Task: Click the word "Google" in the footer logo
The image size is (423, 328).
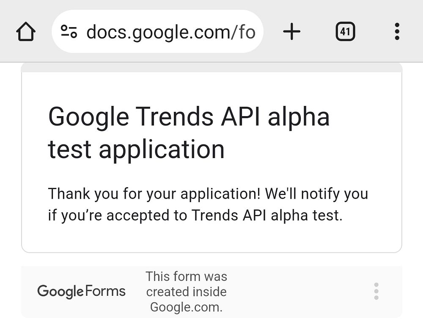Action: pos(60,292)
